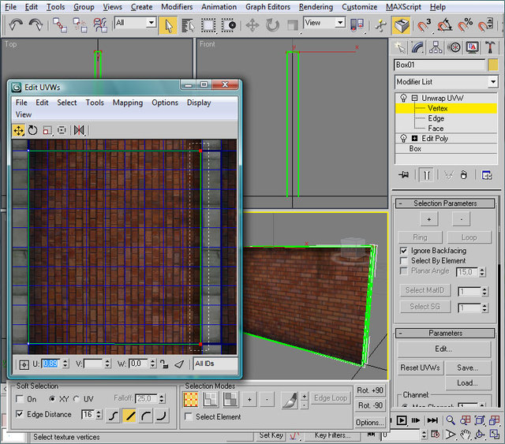Toggle the Edge Distance checkbox

point(20,414)
